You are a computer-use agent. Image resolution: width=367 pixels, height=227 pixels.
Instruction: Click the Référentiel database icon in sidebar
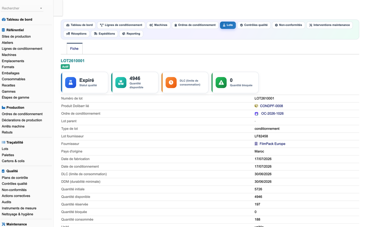click(3, 30)
